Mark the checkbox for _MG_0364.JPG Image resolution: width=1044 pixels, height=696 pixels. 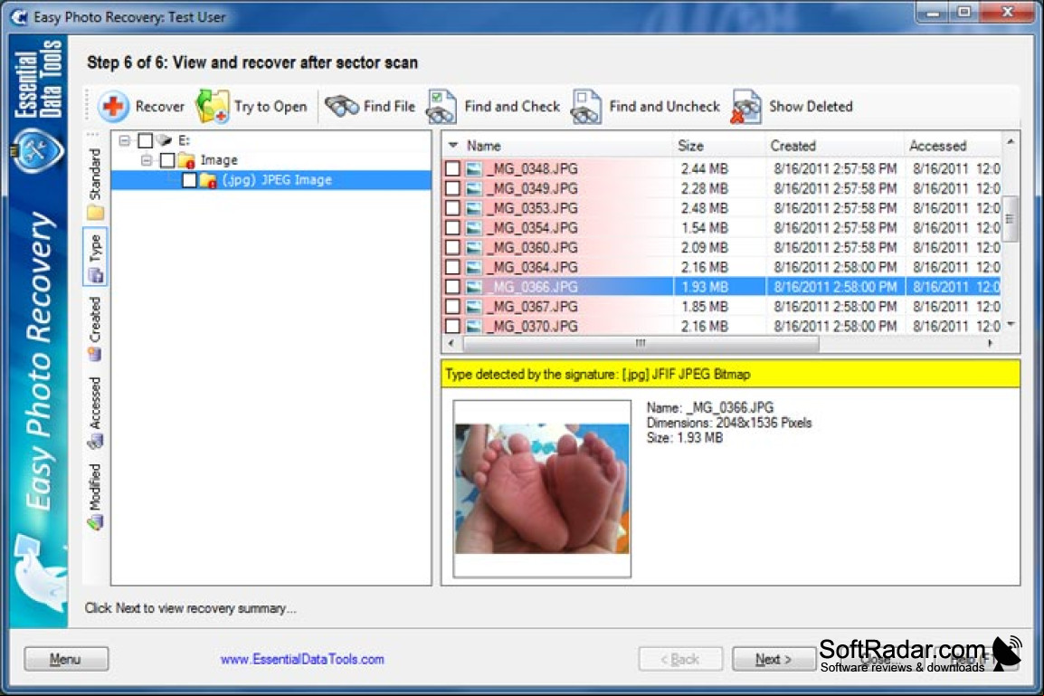(452, 267)
